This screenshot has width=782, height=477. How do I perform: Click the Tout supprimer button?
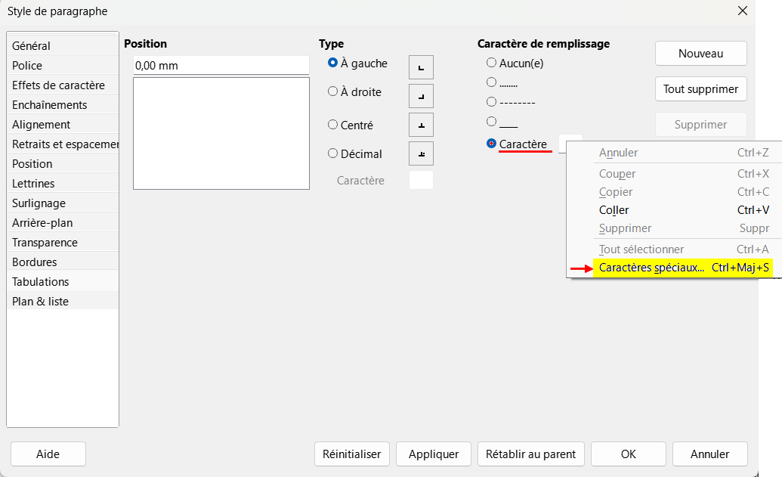[700, 88]
